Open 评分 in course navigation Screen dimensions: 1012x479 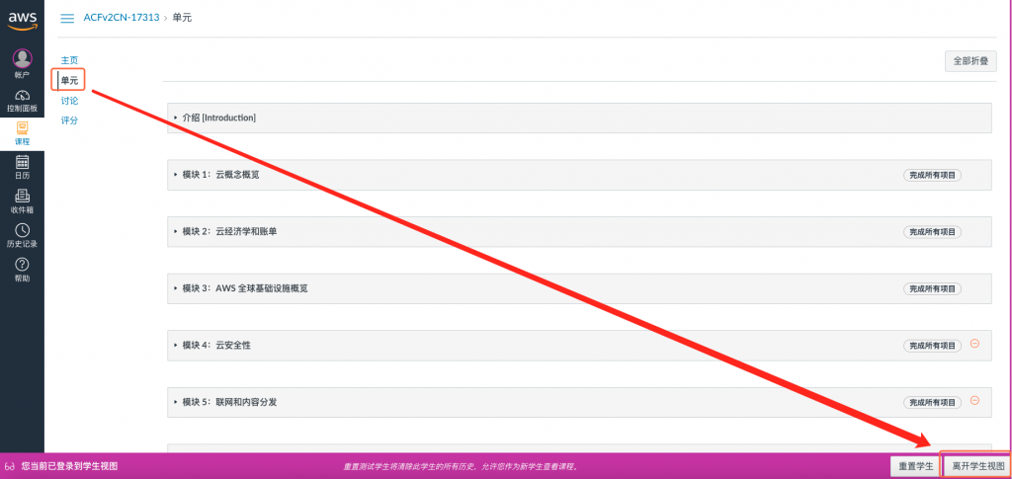point(69,120)
